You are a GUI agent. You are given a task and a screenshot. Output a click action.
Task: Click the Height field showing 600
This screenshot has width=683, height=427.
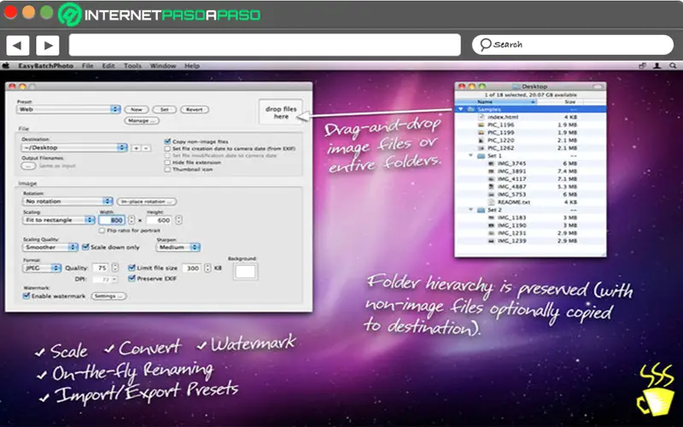[x=159, y=220]
